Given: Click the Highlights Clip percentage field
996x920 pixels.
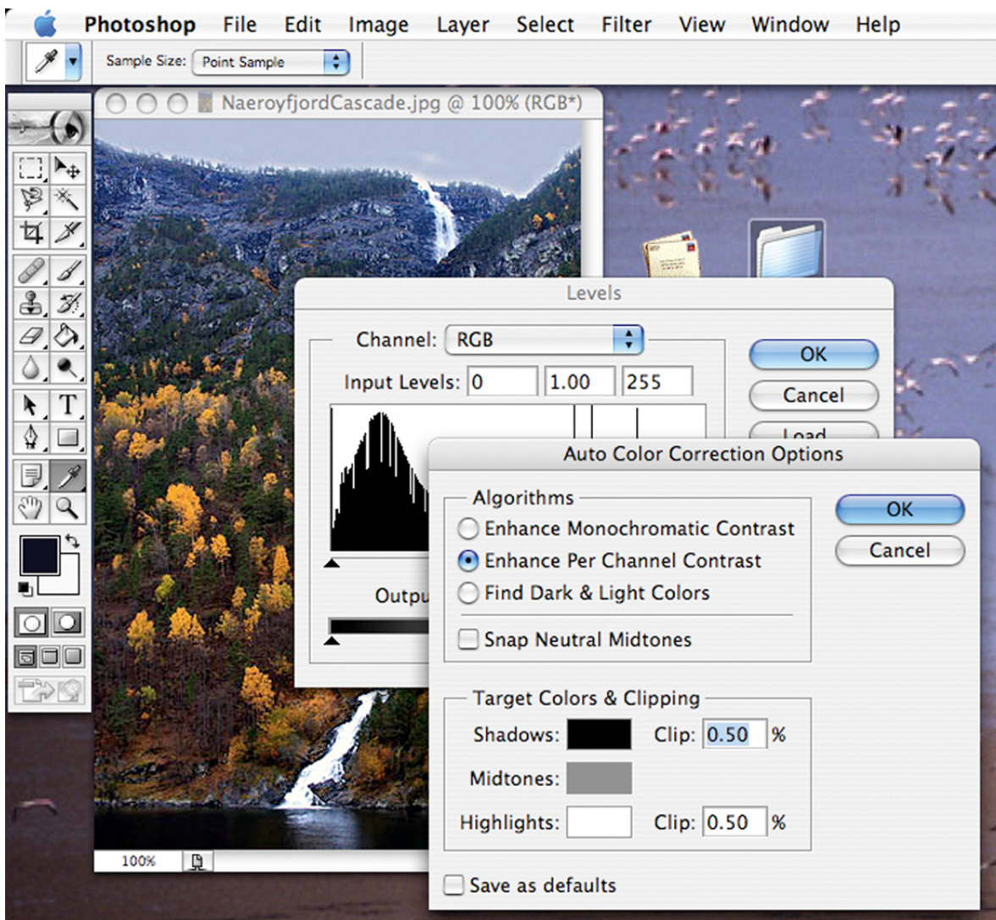Looking at the screenshot, I should (734, 822).
